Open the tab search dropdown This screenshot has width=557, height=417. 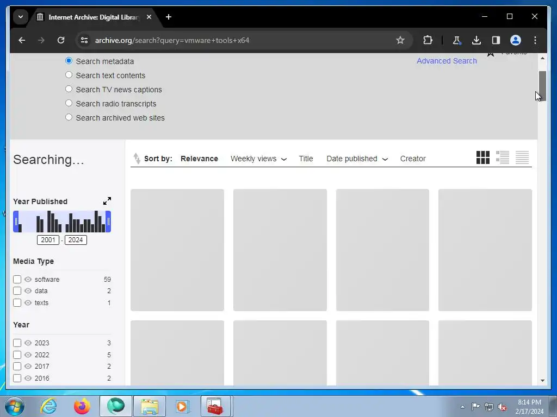pos(21,17)
